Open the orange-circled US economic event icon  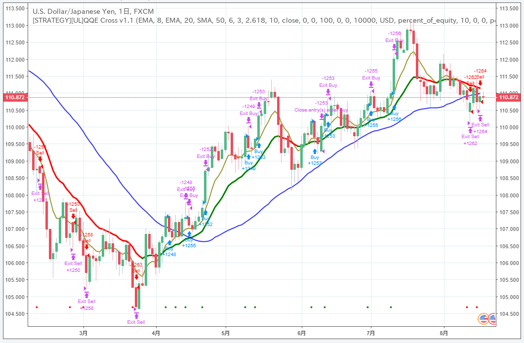click(483, 319)
